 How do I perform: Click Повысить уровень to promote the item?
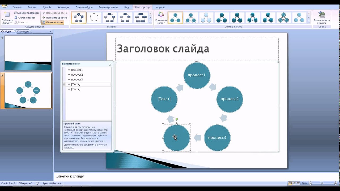pyautogui.click(x=55, y=13)
